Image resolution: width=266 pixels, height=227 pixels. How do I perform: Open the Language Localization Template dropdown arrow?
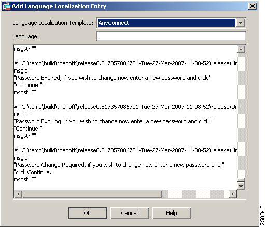click(x=241, y=23)
